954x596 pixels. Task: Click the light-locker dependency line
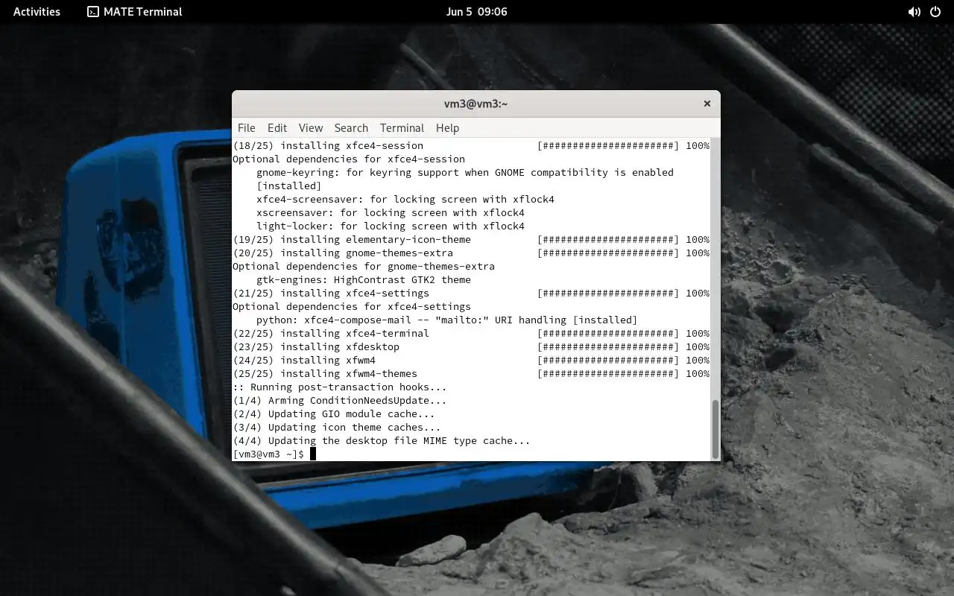coord(391,226)
